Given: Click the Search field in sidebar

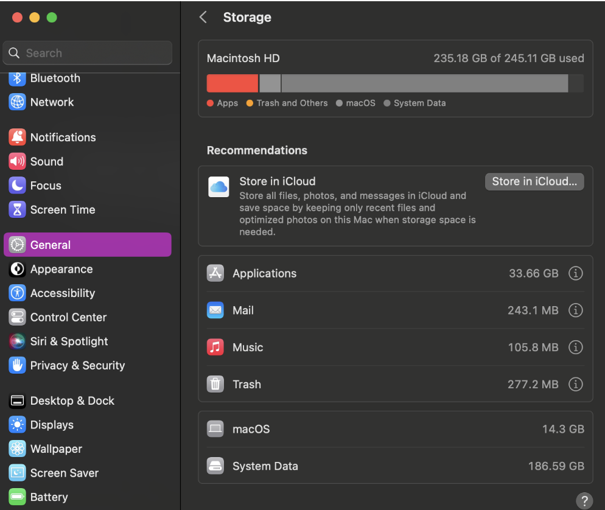Looking at the screenshot, I should (x=91, y=53).
